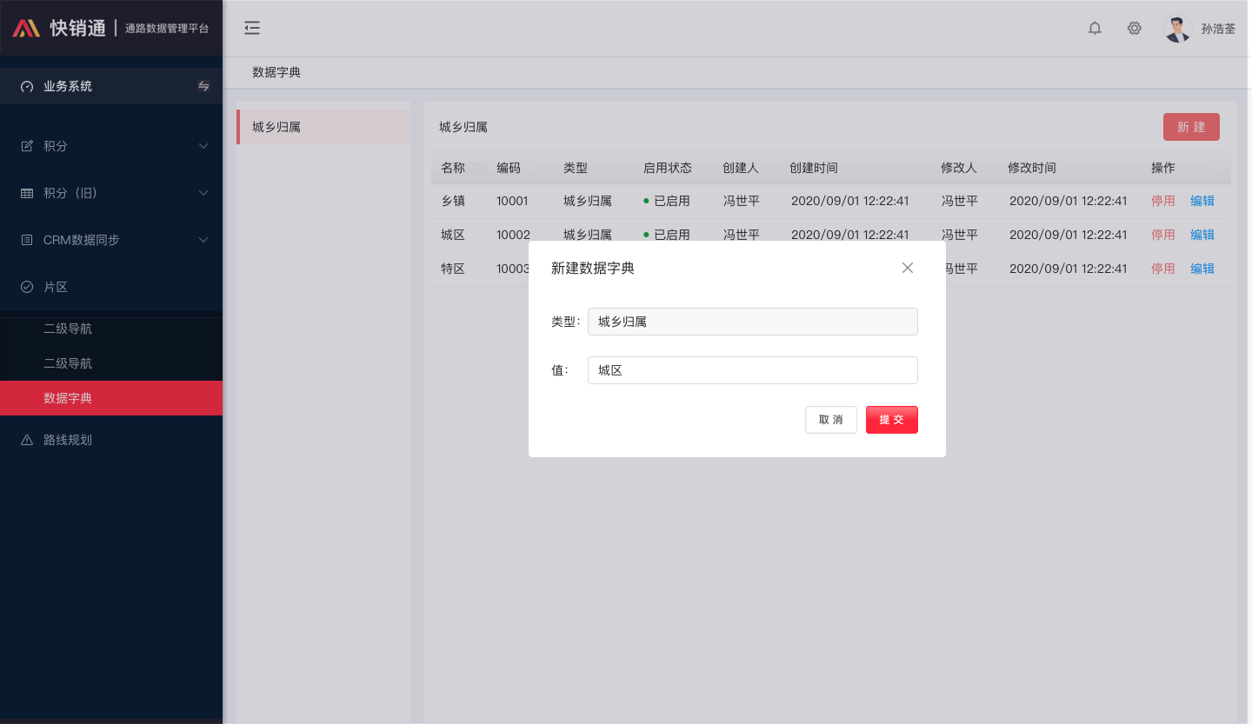This screenshot has height=724, width=1252.
Task: Click the user avatar for 孙浩荃
Action: [1176, 28]
